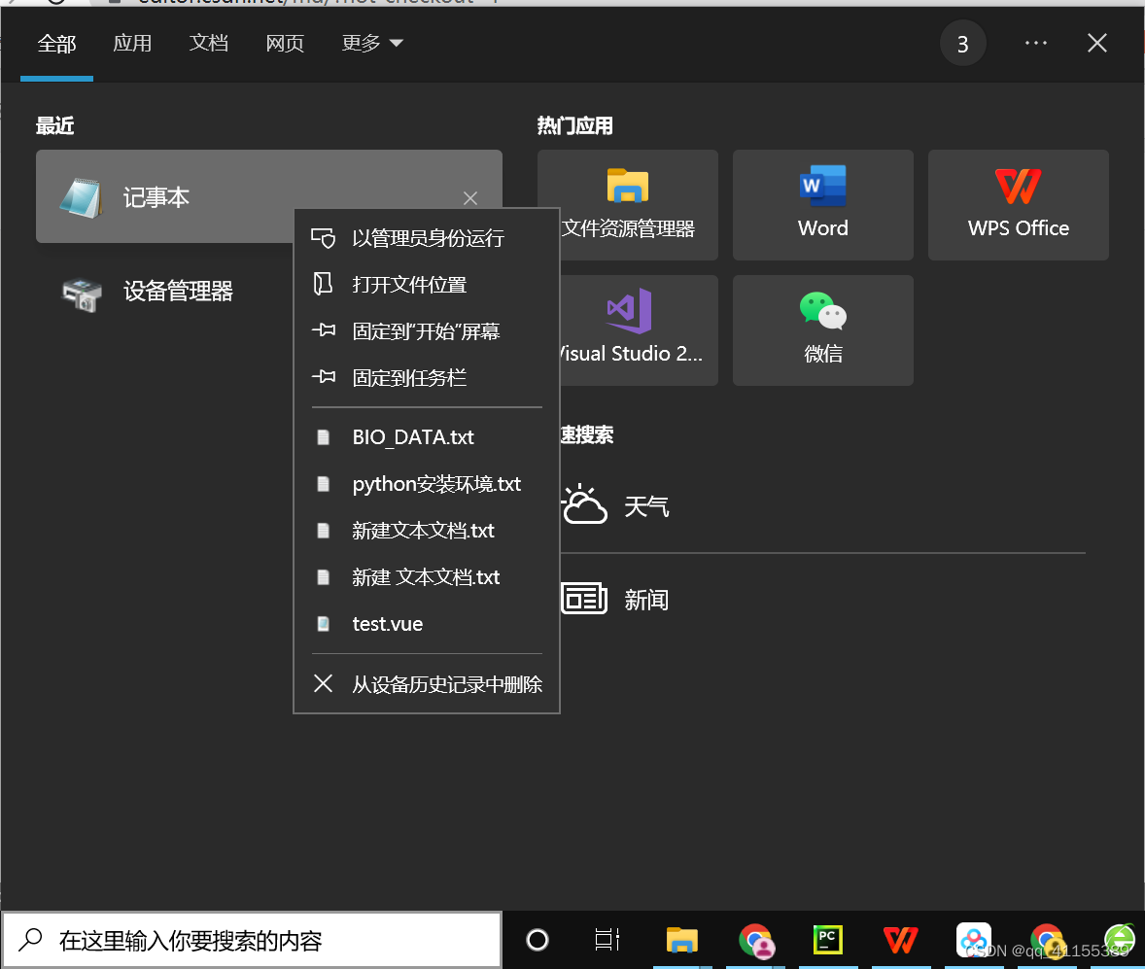
Task: Open Task View on taskbar
Action: click(607, 940)
